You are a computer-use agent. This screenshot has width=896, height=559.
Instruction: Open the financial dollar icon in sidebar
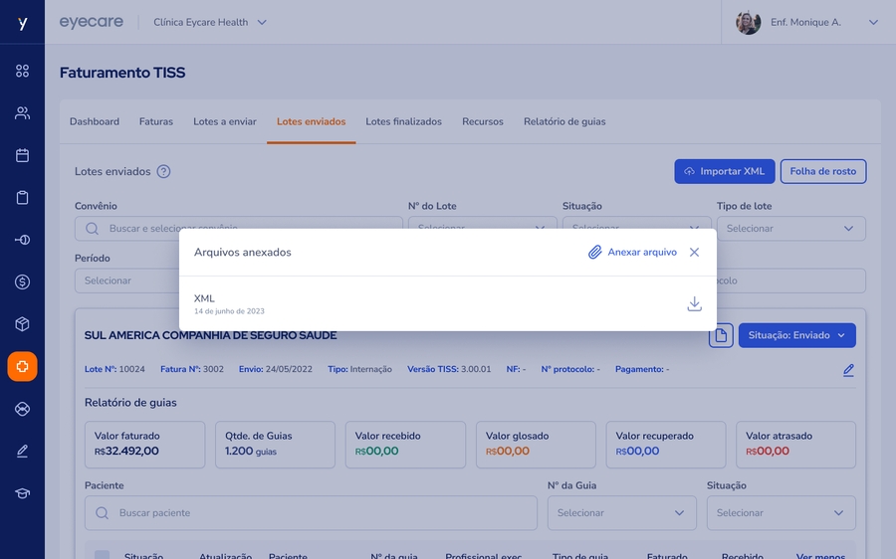22,282
